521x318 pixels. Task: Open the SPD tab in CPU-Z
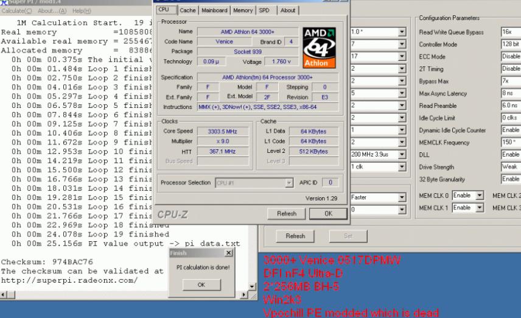264,10
